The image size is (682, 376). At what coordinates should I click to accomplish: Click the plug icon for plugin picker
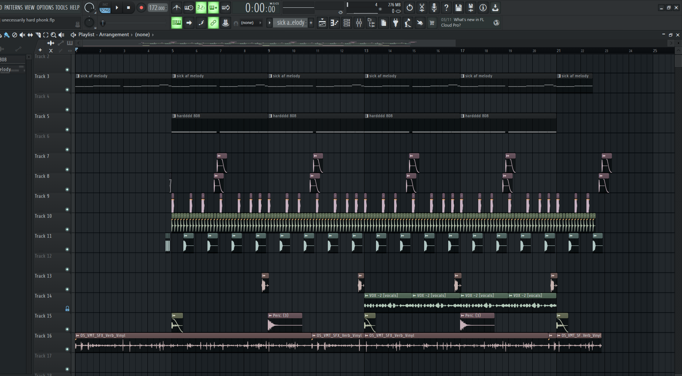[x=396, y=23]
